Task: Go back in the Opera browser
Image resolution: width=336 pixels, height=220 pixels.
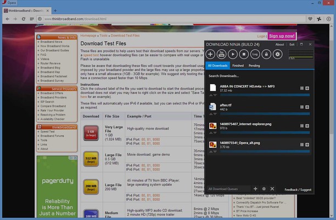Action: 8,19
